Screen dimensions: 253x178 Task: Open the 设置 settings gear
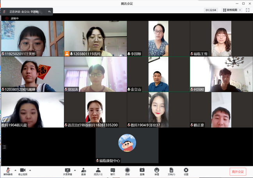186,171
